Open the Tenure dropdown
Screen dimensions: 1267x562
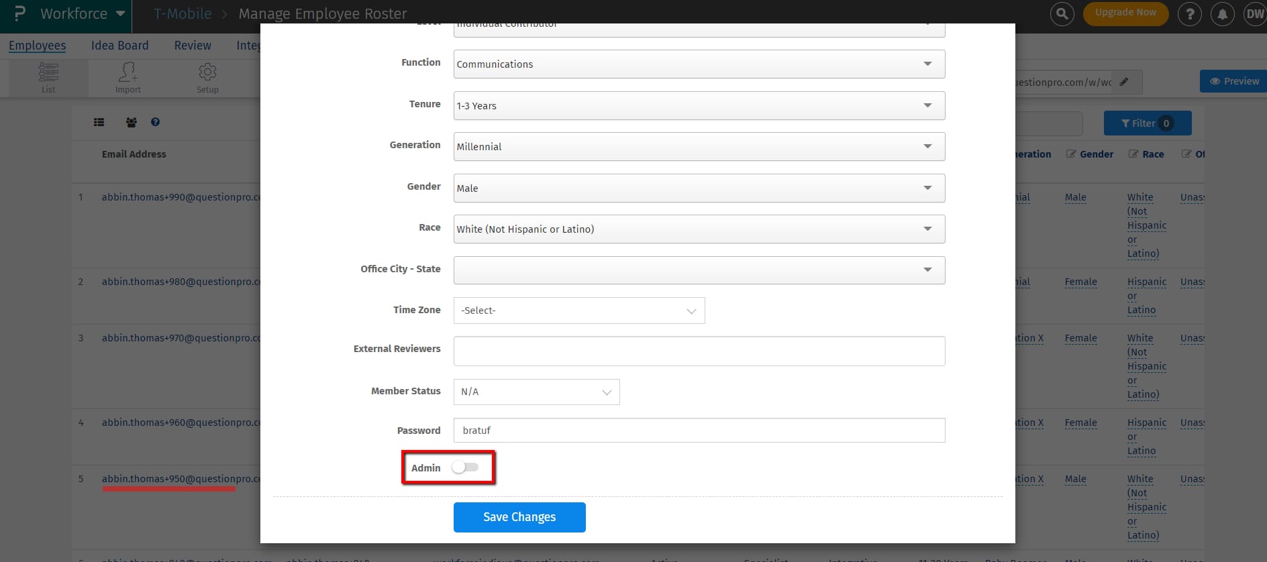[x=699, y=106]
